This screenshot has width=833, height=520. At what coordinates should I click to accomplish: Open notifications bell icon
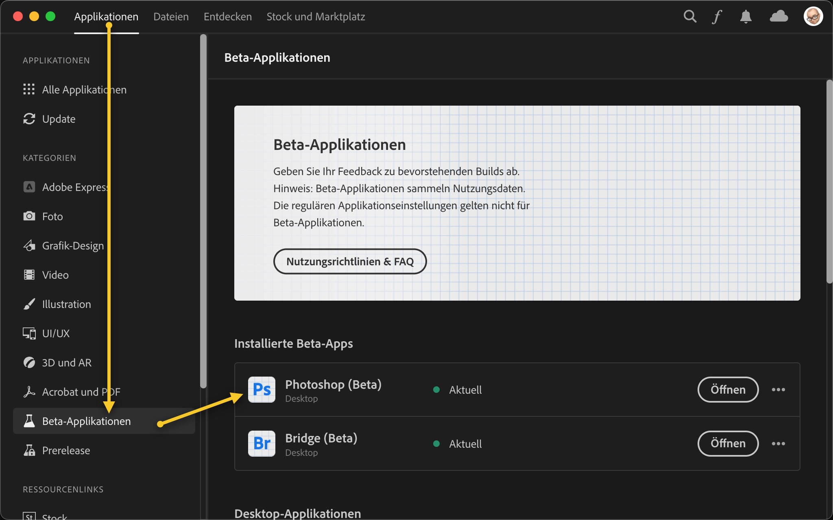[746, 17]
